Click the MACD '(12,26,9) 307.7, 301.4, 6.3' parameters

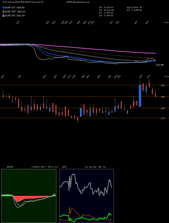point(44,167)
